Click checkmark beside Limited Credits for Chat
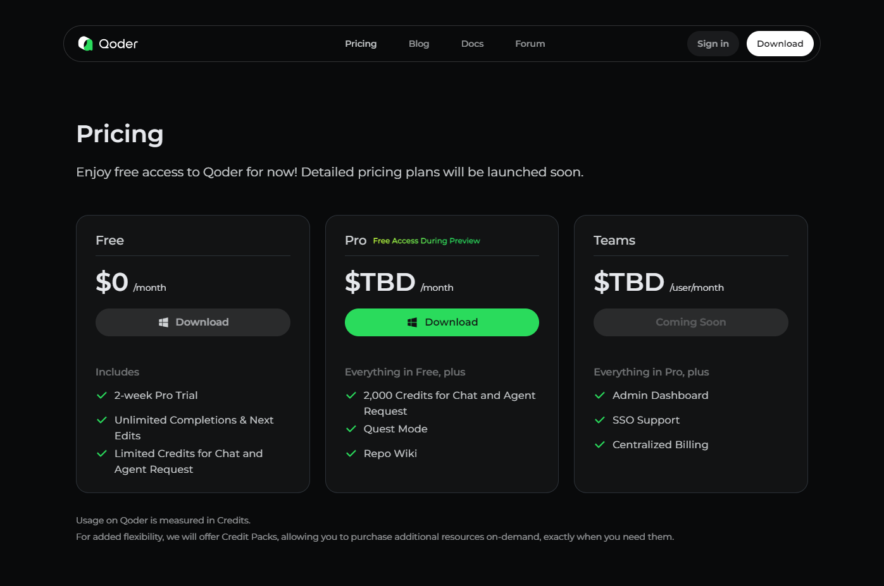This screenshot has width=884, height=586. click(101, 453)
